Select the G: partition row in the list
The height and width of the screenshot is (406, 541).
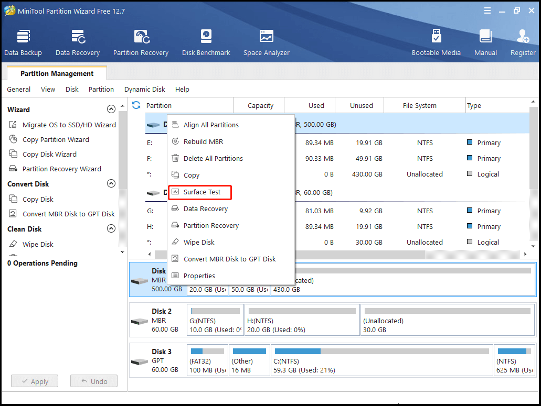click(x=337, y=211)
